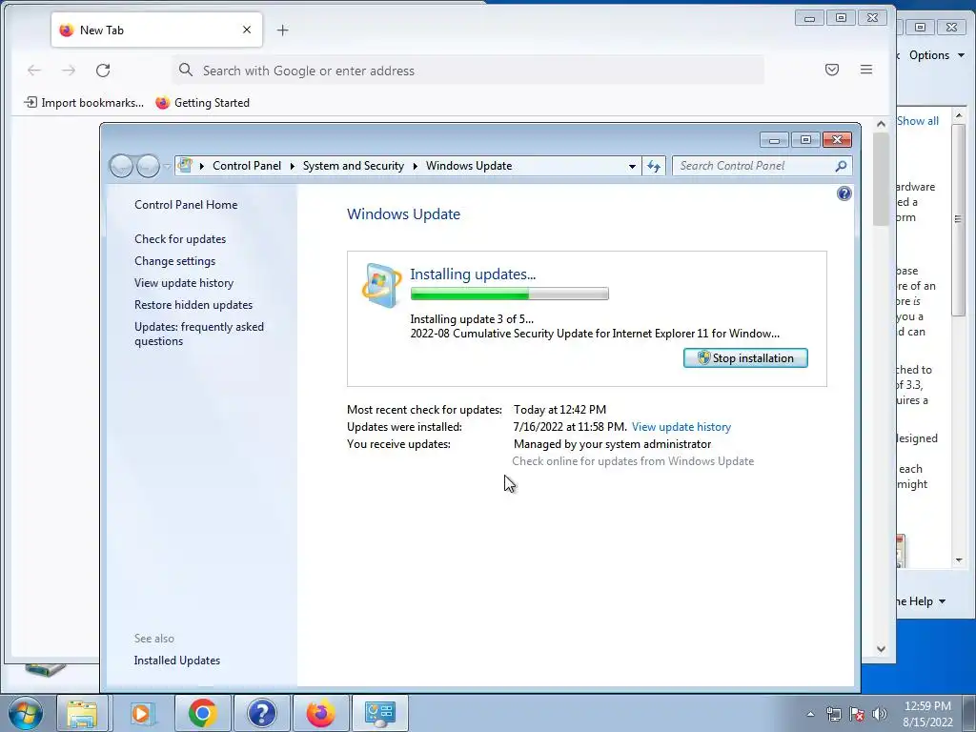Switch to Firefox via its taskbar icon
Viewport: 976px width, 732px height.
[320, 713]
